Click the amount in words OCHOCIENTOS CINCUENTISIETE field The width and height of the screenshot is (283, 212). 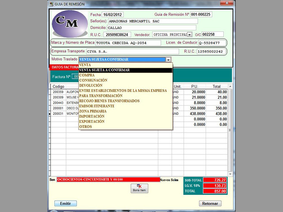coord(108,180)
